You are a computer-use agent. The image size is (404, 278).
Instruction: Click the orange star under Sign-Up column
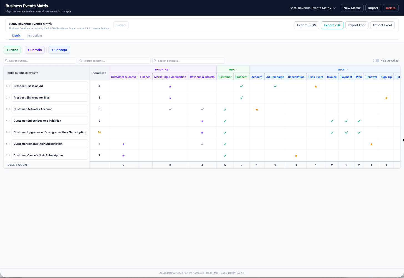pos(386,98)
